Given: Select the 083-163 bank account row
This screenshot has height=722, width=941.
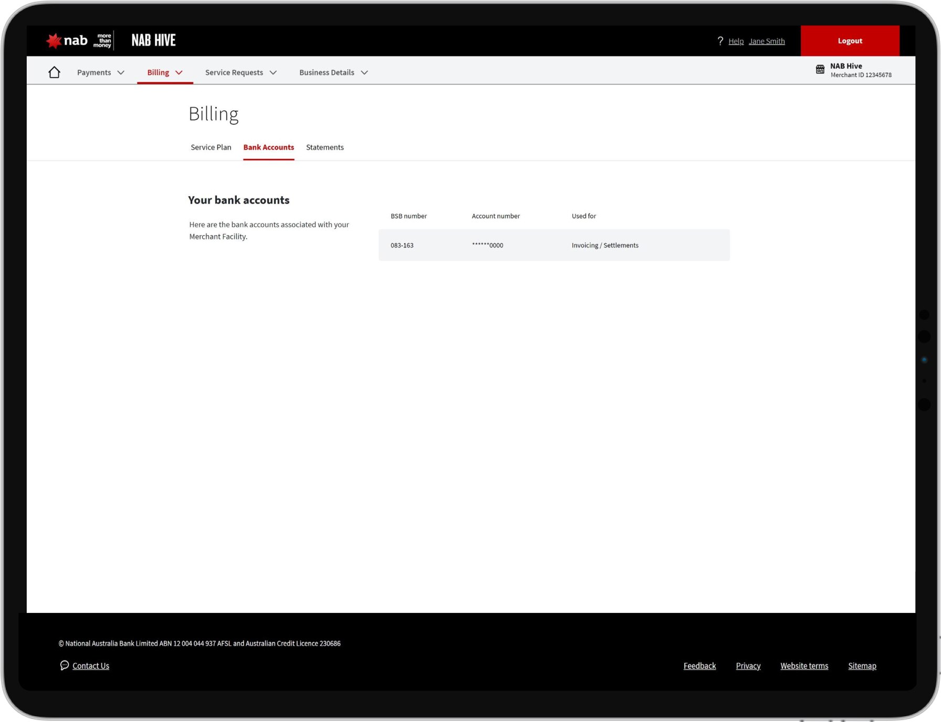Looking at the screenshot, I should (553, 245).
